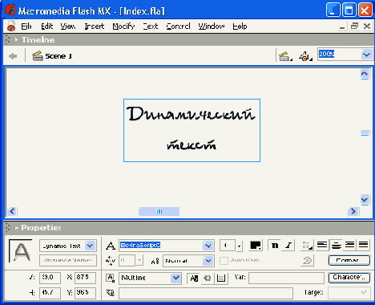
Task: Click the vertical scrollbar up arrow
Action: click(x=365, y=74)
